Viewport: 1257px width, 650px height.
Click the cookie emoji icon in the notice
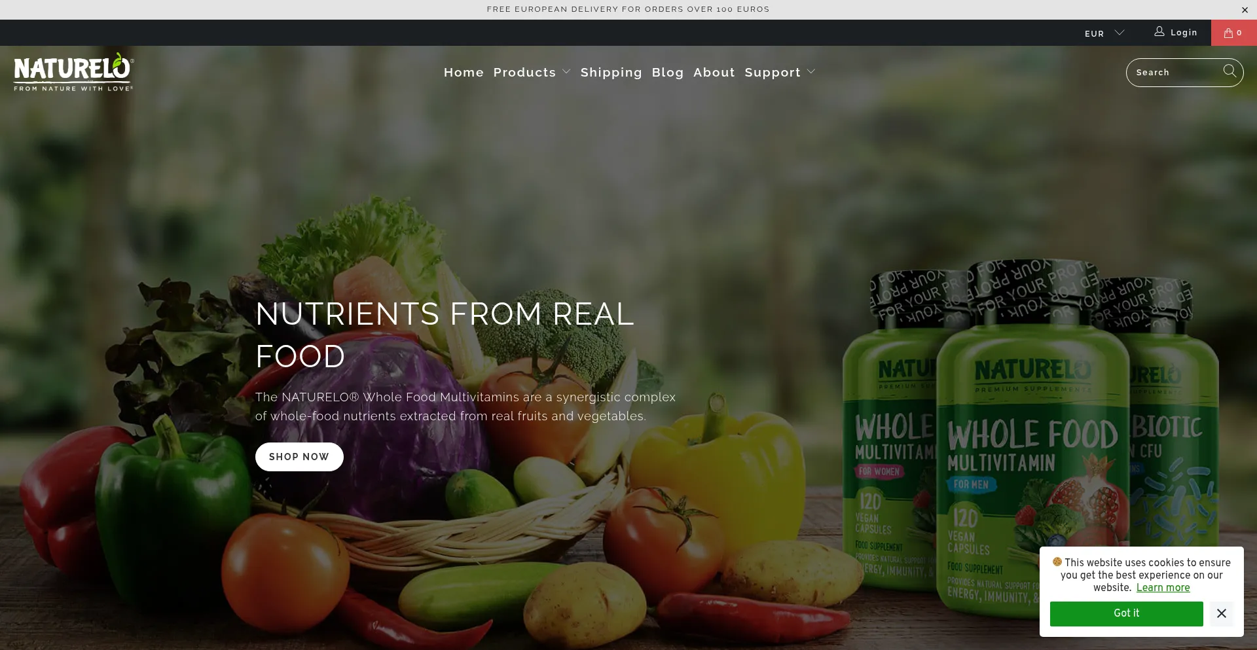point(1057,562)
